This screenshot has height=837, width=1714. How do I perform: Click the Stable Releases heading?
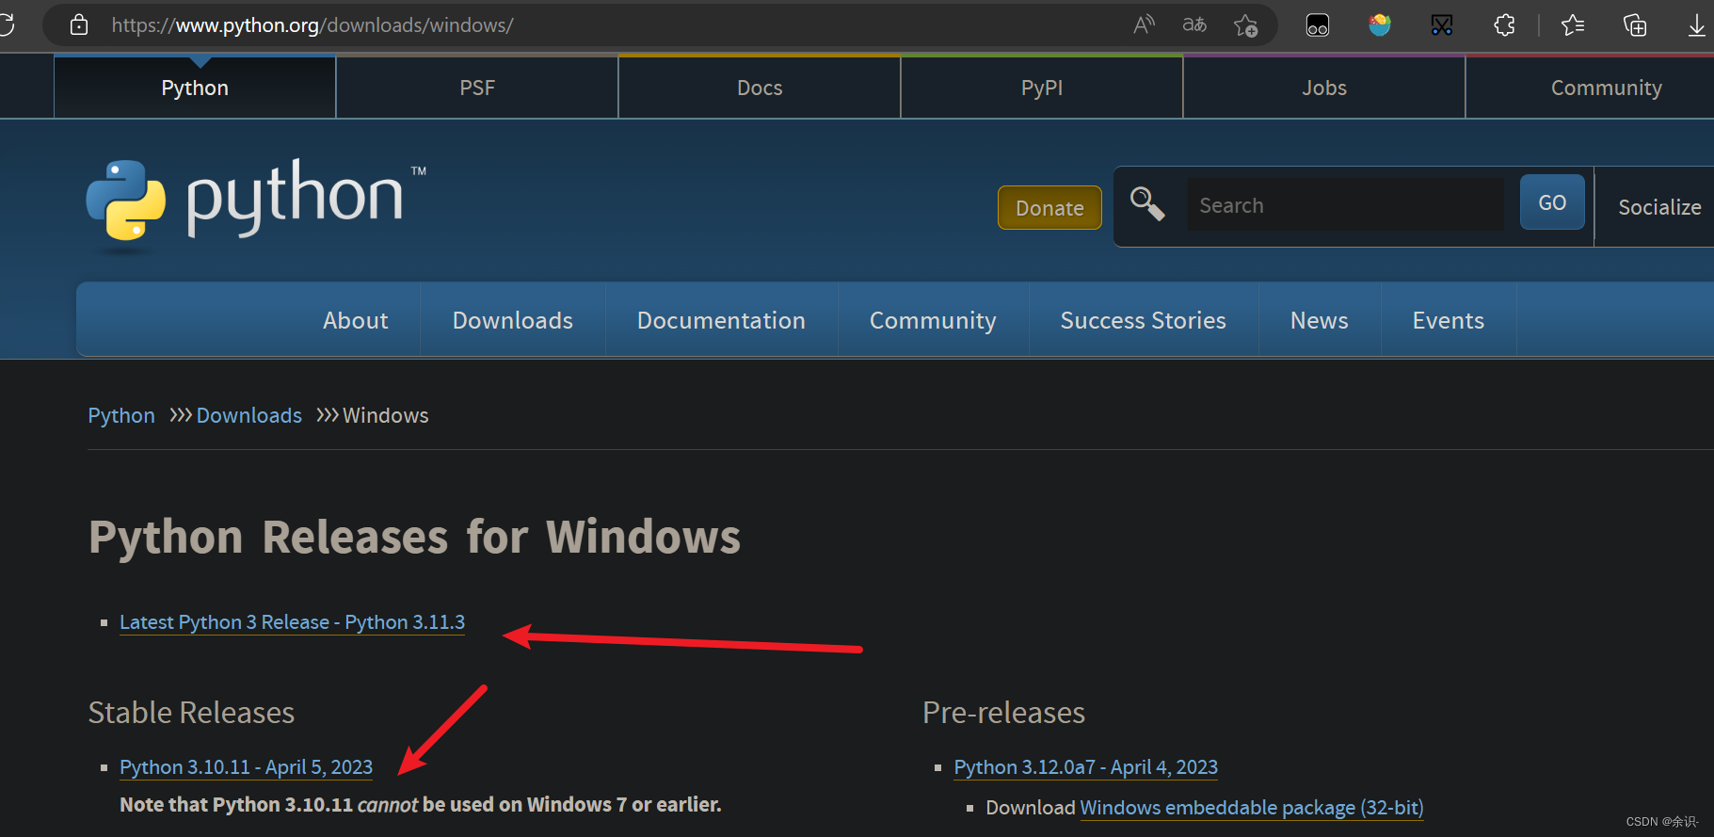pos(191,713)
